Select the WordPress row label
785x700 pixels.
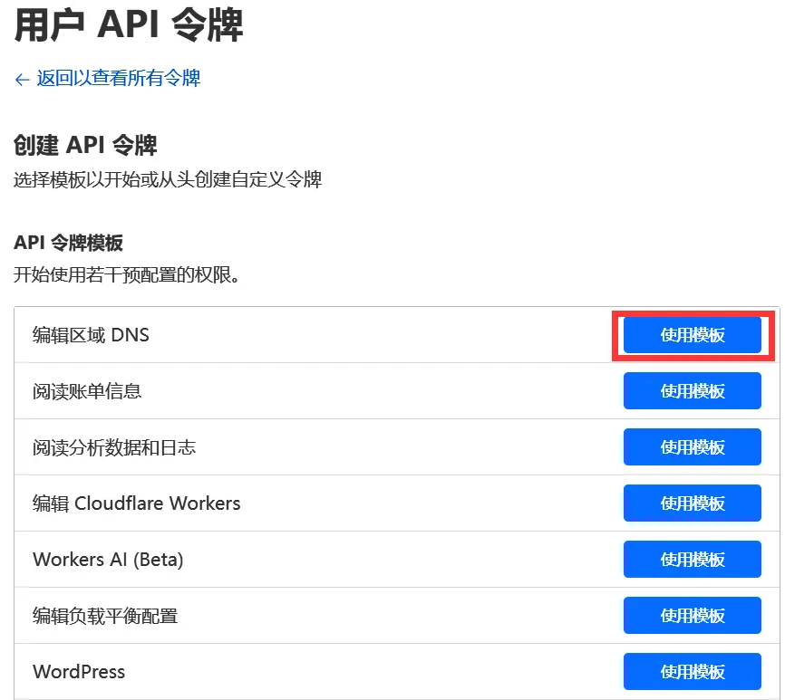[79, 672]
